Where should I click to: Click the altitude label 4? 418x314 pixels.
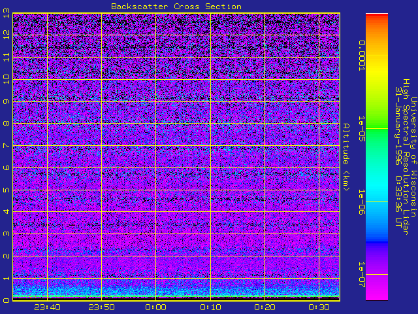(7, 212)
